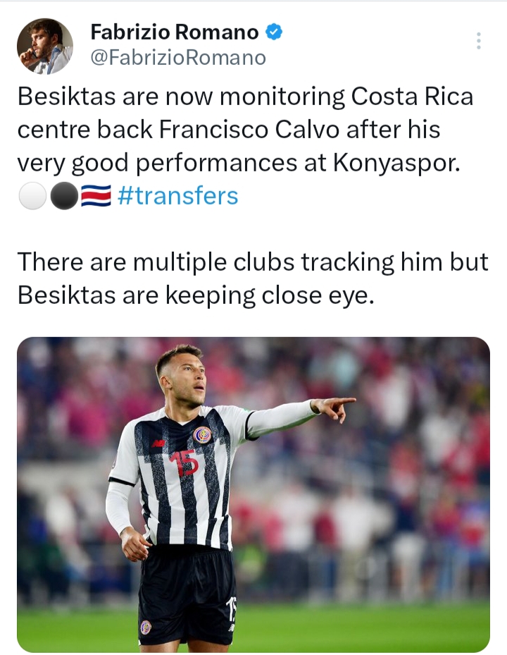
Task: Click the word Konyaspor in the tweet
Action: (x=395, y=163)
